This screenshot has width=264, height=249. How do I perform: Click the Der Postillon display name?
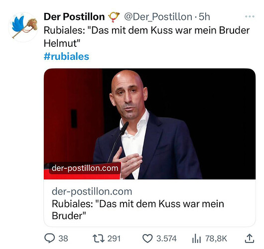tap(74, 17)
